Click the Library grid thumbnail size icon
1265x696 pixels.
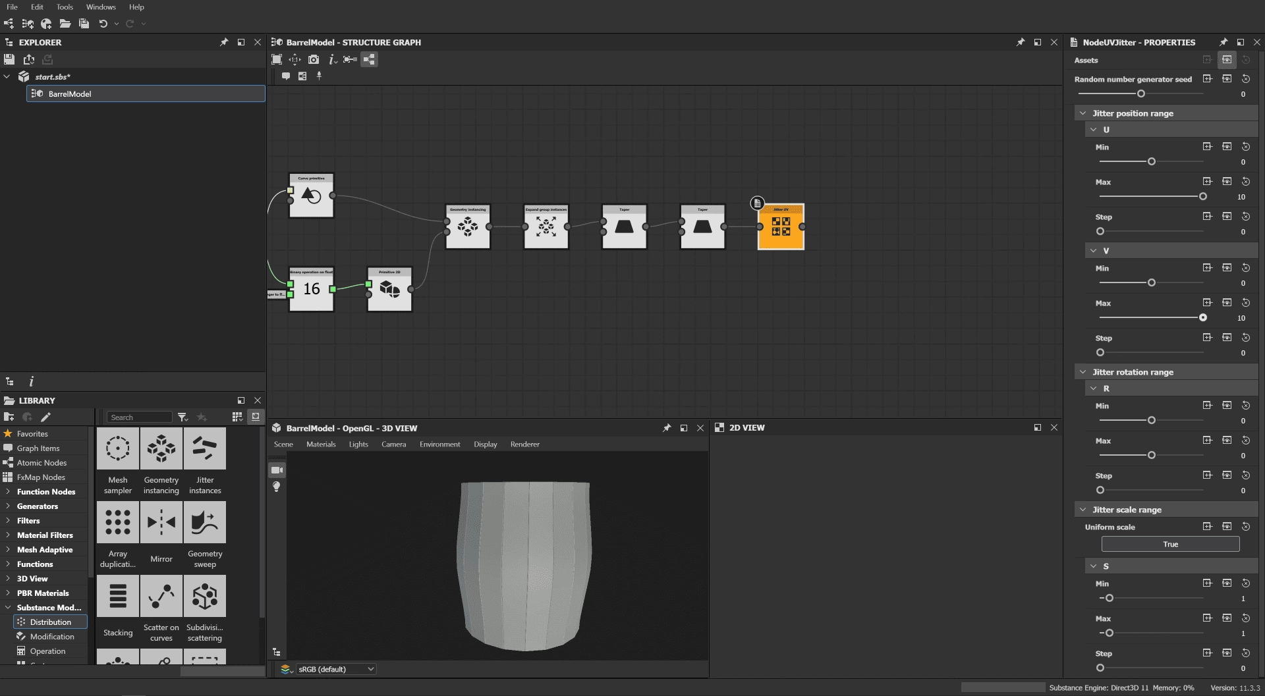[x=237, y=417]
